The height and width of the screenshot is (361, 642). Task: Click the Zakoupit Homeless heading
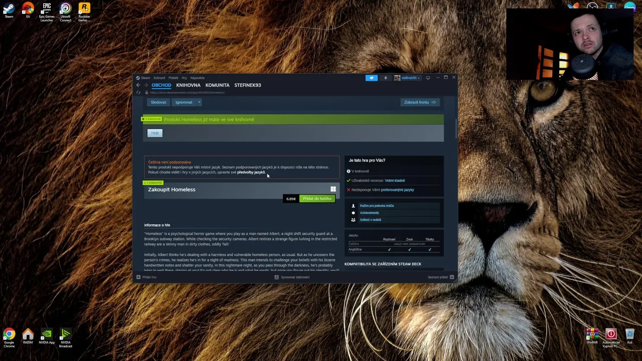click(172, 190)
